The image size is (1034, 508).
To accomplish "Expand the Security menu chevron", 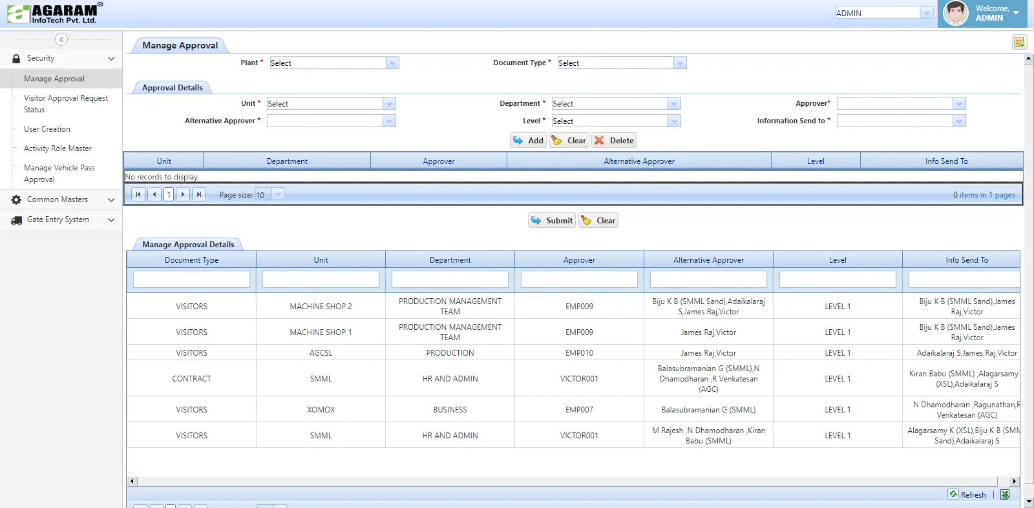I will (111, 58).
